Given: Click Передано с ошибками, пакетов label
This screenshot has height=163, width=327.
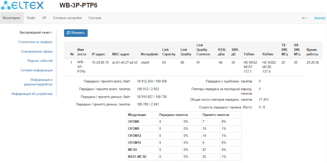Looking at the screenshot, I should (229, 81).
